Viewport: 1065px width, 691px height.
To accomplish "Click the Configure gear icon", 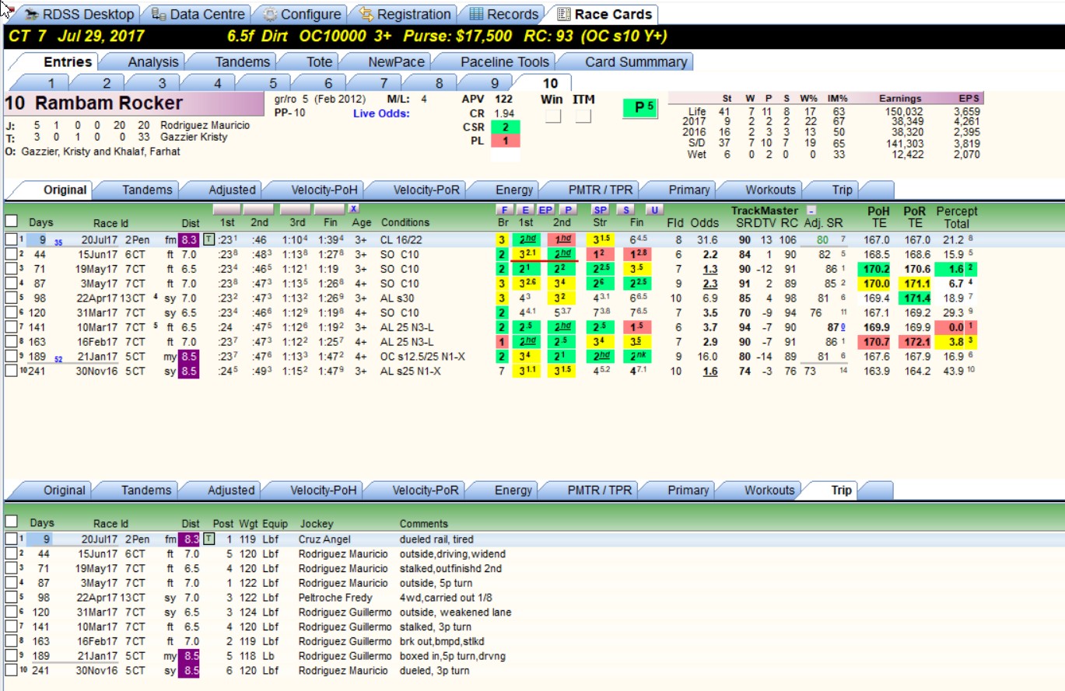I will [x=270, y=14].
